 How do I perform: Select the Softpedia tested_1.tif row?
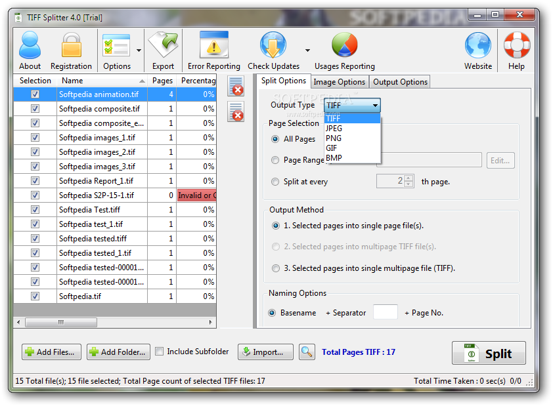(x=115, y=253)
